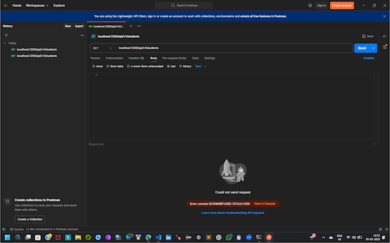
Task: Open Postman settings gear
Action: [310, 6]
